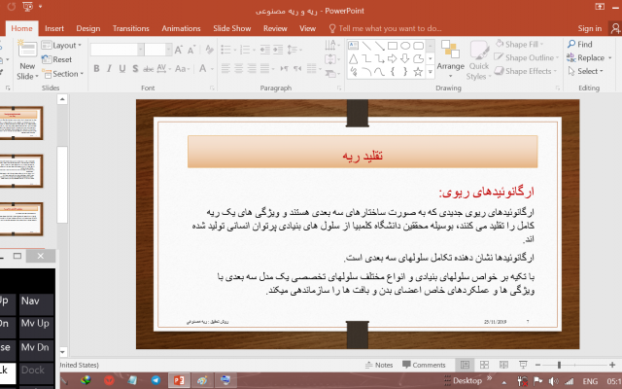Image resolution: width=622 pixels, height=389 pixels.
Task: Switch to Normal view icon
Action: click(465, 365)
